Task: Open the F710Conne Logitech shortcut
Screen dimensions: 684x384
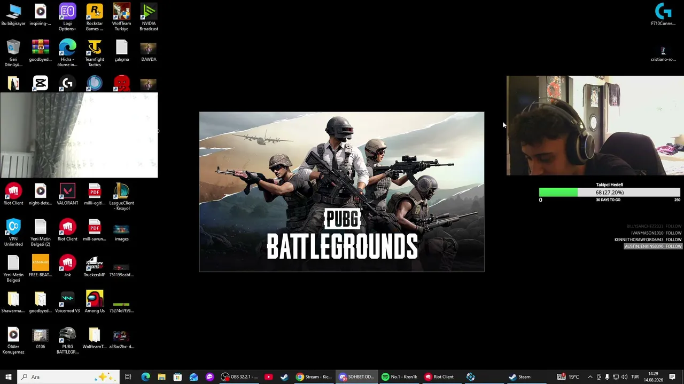Action: point(663,14)
